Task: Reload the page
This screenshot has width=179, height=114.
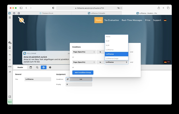Action: [x=121, y=8]
